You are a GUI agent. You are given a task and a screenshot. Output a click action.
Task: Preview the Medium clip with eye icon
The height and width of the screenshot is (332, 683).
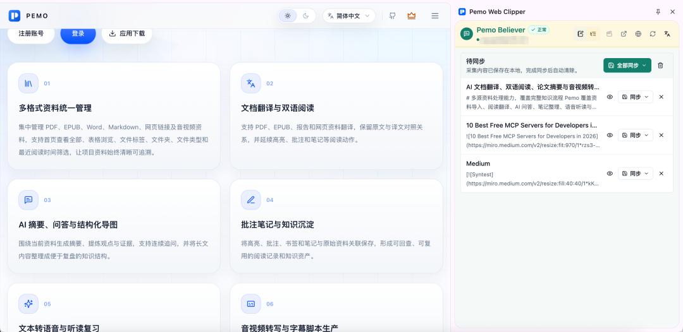pyautogui.click(x=610, y=174)
